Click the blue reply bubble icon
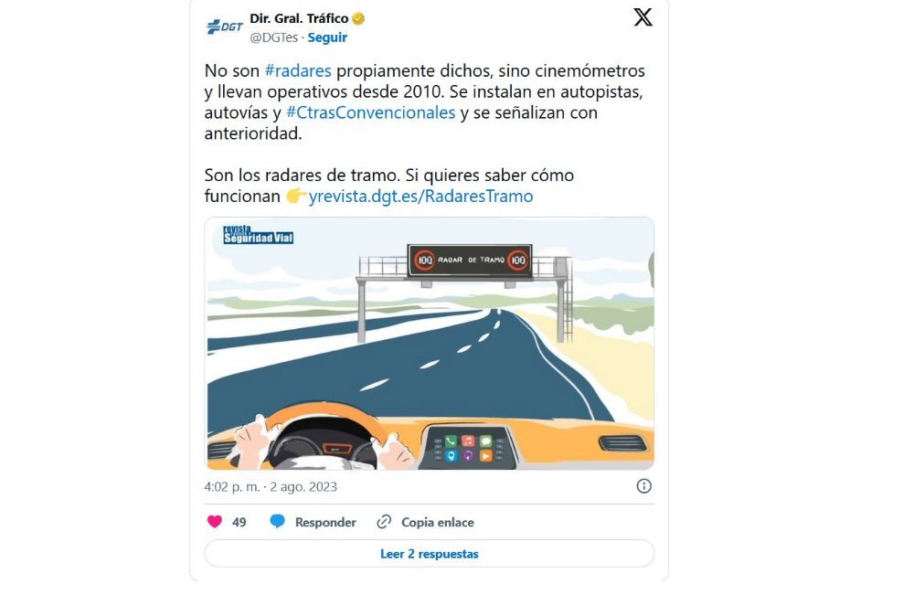 [x=278, y=522]
